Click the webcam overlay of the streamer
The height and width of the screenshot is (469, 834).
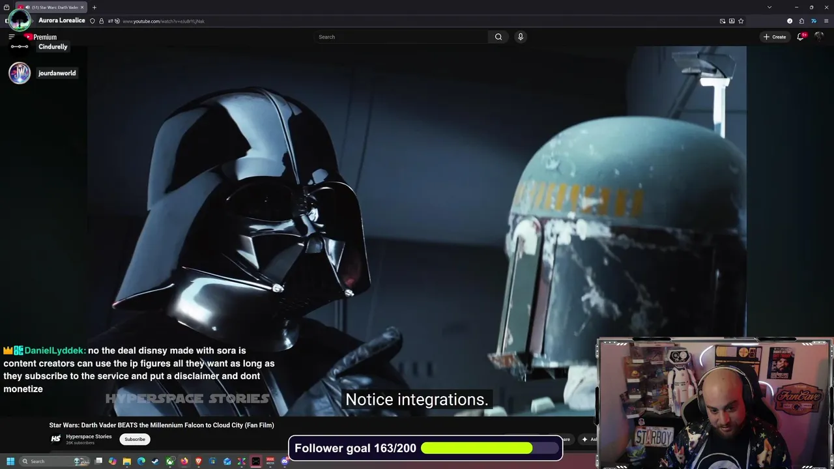click(x=714, y=403)
